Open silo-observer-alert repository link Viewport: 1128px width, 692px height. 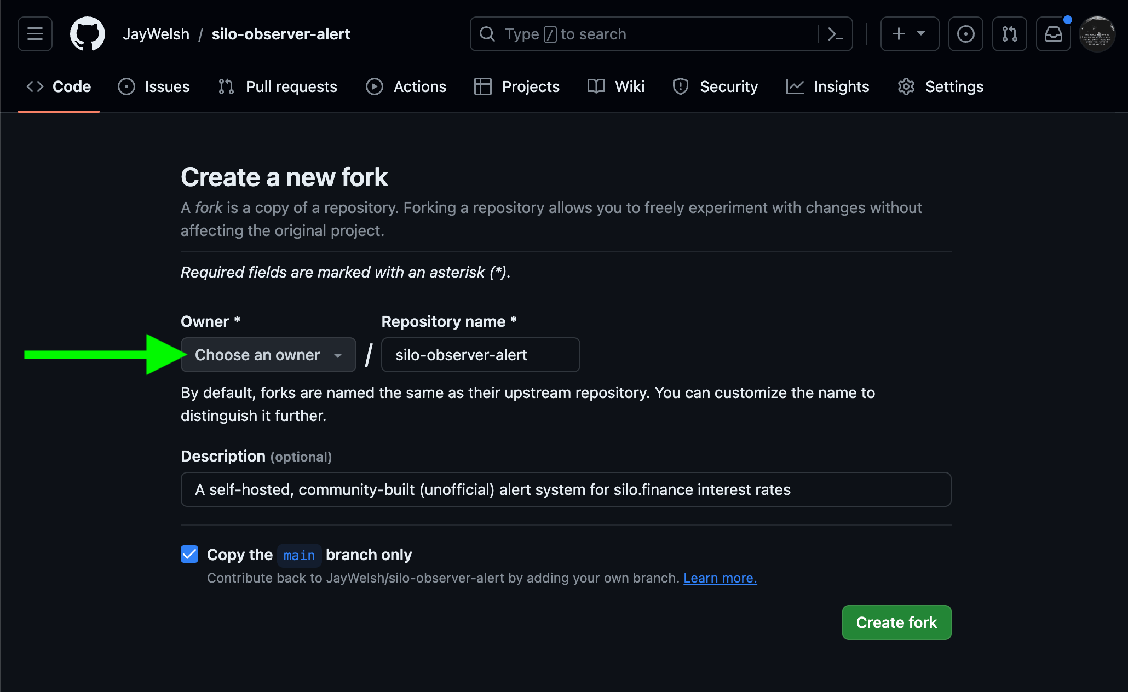click(281, 34)
